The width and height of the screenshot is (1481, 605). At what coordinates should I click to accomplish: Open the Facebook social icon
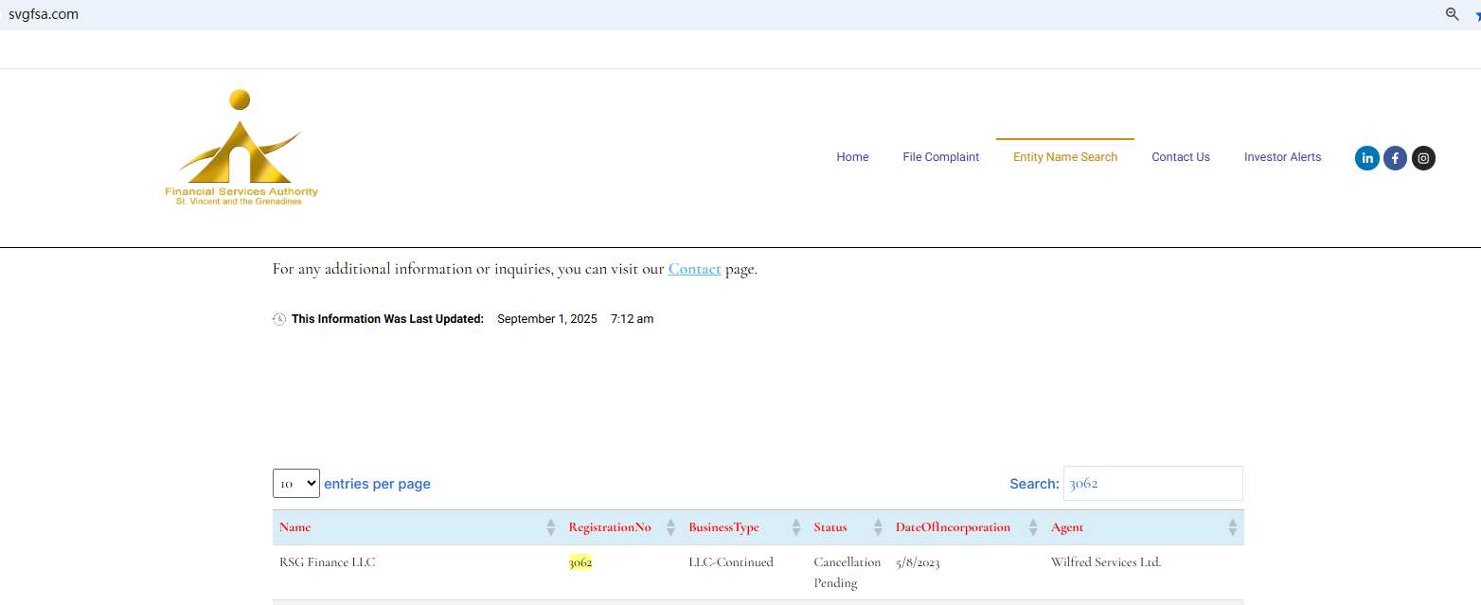pos(1395,158)
